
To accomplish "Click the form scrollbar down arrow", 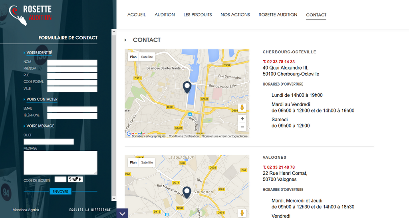I will [x=114, y=198].
